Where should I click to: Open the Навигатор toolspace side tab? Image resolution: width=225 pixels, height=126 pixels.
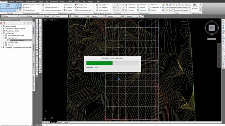[34, 30]
